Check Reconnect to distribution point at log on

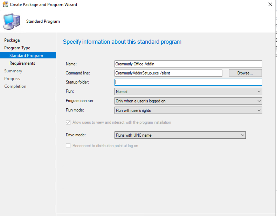(x=68, y=146)
